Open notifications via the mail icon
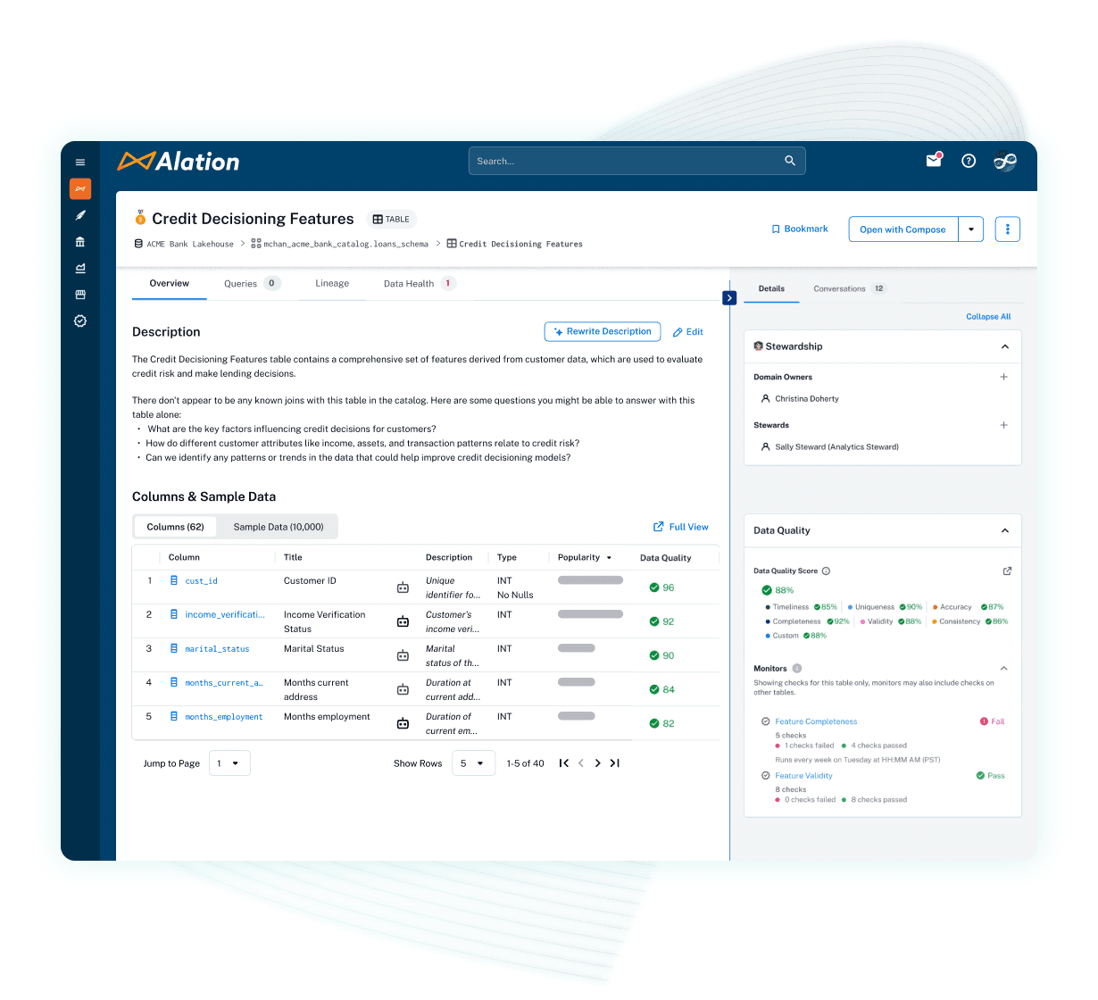 [933, 161]
